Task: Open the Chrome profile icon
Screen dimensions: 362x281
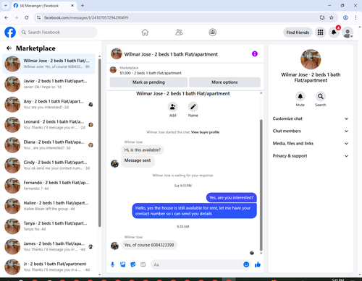Action: click(x=345, y=17)
